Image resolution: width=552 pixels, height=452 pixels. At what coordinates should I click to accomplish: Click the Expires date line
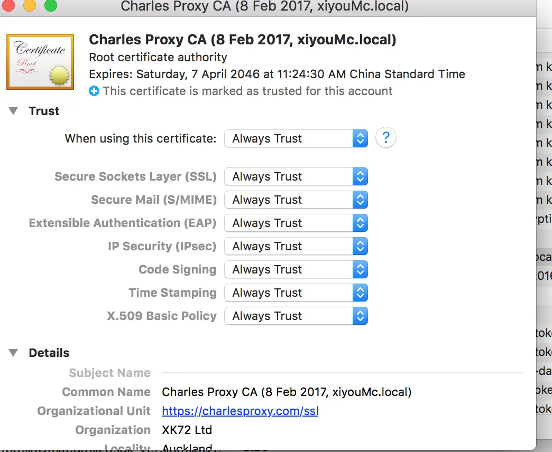[277, 74]
